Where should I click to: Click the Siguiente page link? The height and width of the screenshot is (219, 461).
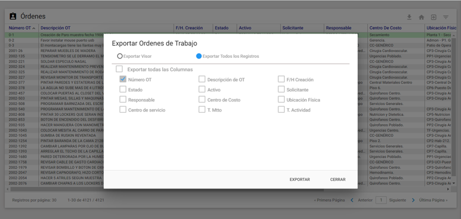point(398,200)
